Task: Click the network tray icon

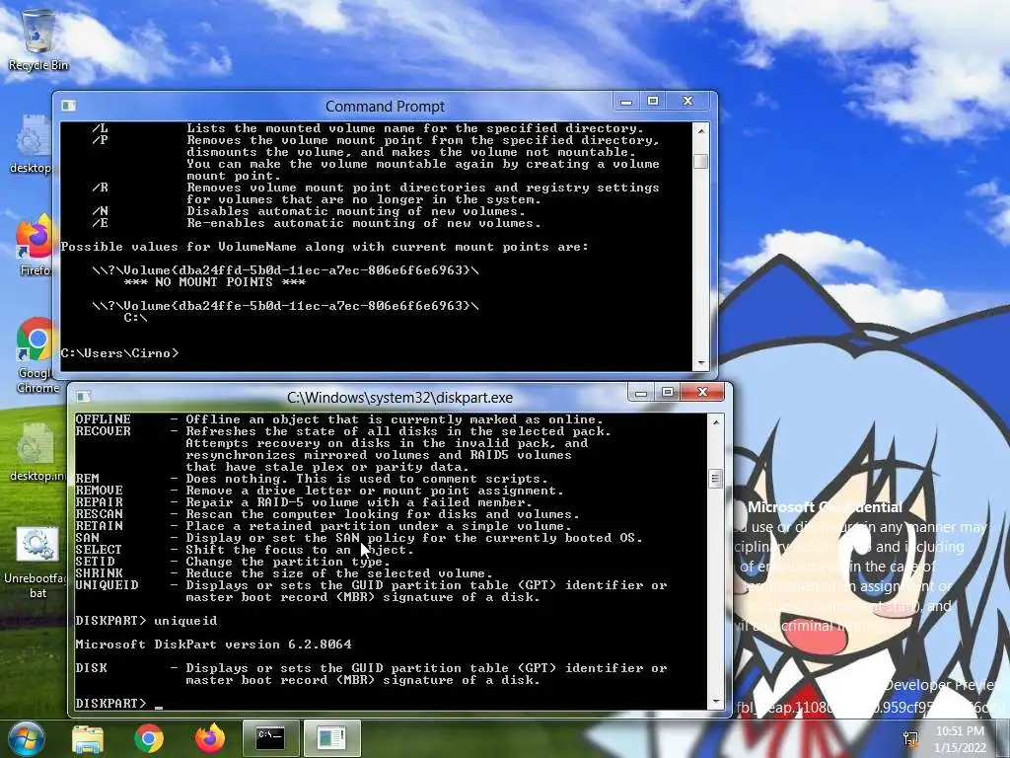Action: click(910, 739)
